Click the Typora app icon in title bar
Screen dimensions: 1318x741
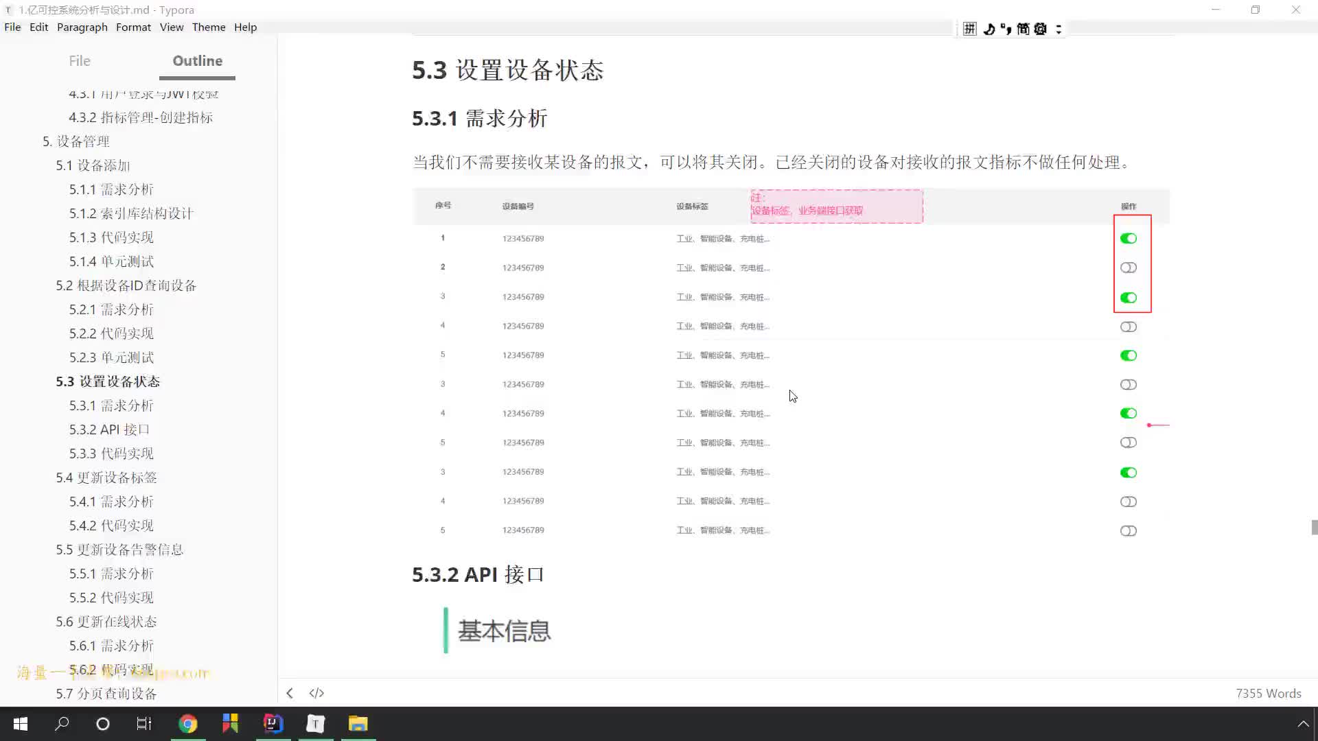pos(9,10)
